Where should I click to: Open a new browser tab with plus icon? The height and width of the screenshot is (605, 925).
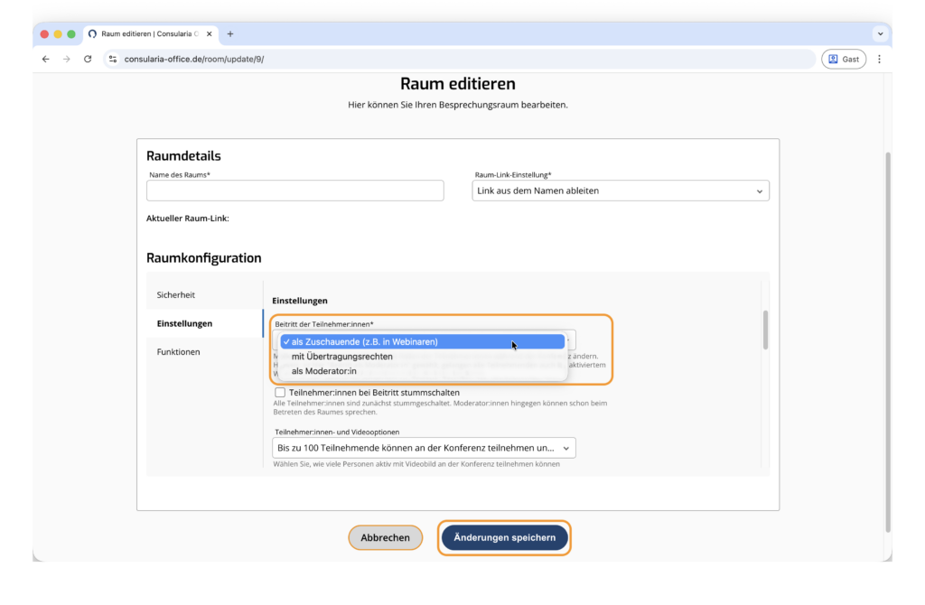pos(230,33)
